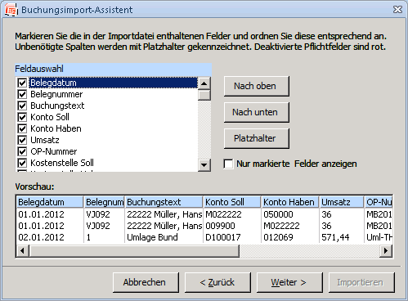Select OP-Nummer in the field list
Image resolution: width=408 pixels, height=301 pixels.
click(53, 151)
